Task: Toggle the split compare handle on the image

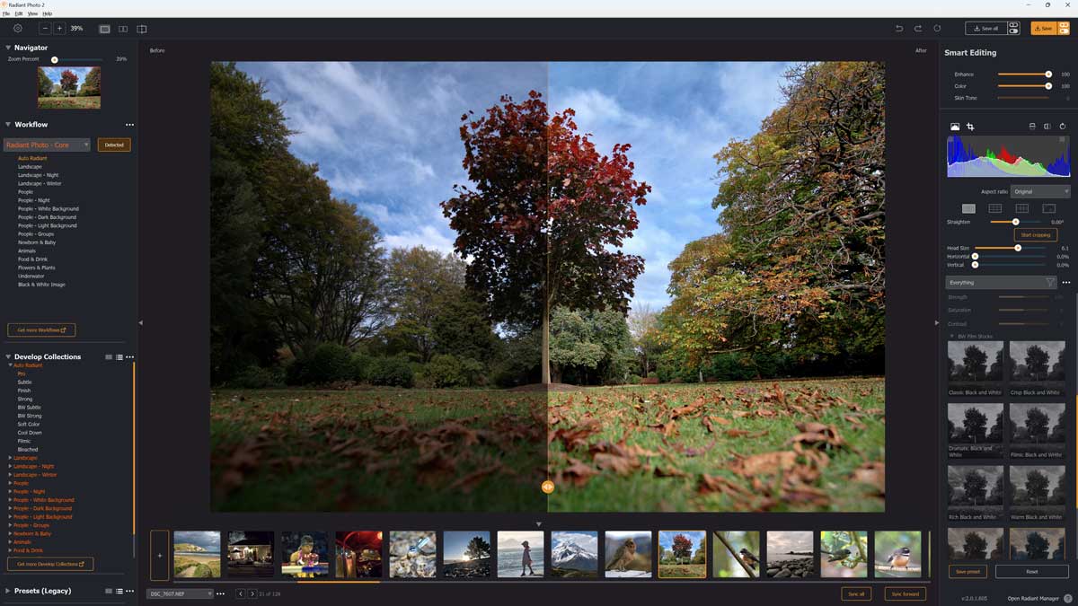Action: click(x=547, y=487)
